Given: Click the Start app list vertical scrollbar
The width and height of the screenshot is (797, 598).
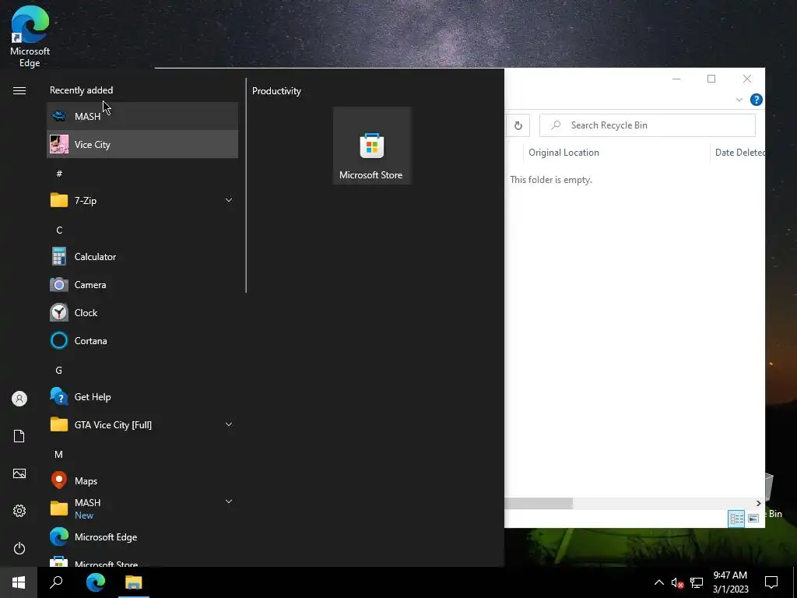Looking at the screenshot, I should tap(246, 185).
